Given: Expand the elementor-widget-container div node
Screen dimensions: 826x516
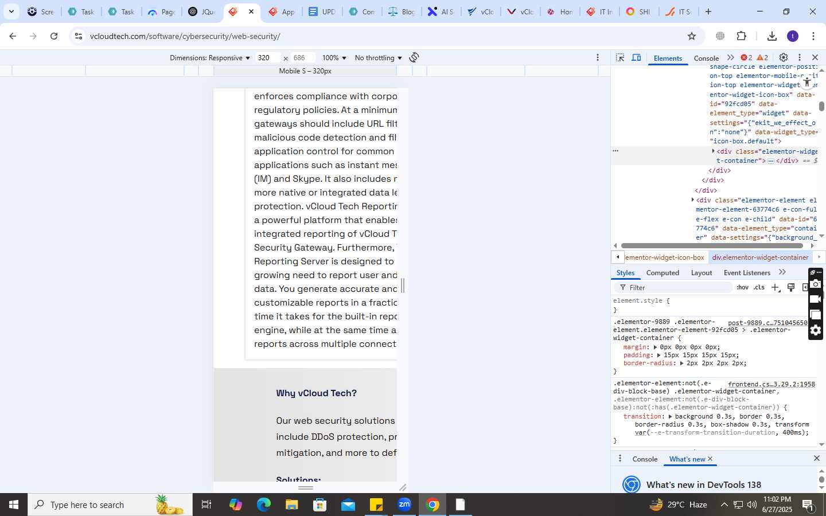Looking at the screenshot, I should (x=714, y=151).
